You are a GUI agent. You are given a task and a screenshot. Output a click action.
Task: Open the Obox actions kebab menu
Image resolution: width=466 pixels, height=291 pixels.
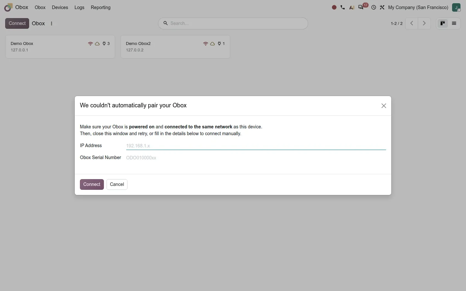coord(51,24)
